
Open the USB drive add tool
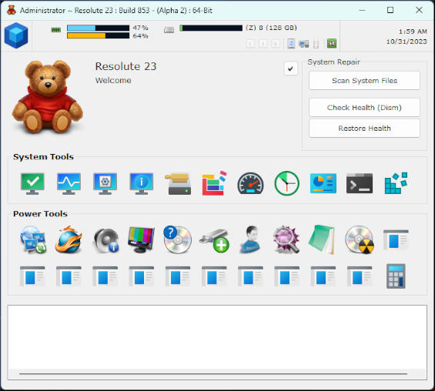(x=214, y=240)
